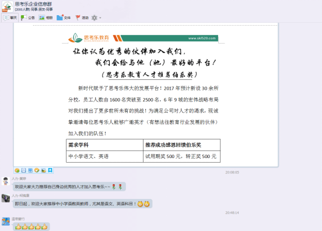Open the shared recruitment poster image
Image resolution: width=322 pixels, height=231 pixels.
(x=146, y=95)
